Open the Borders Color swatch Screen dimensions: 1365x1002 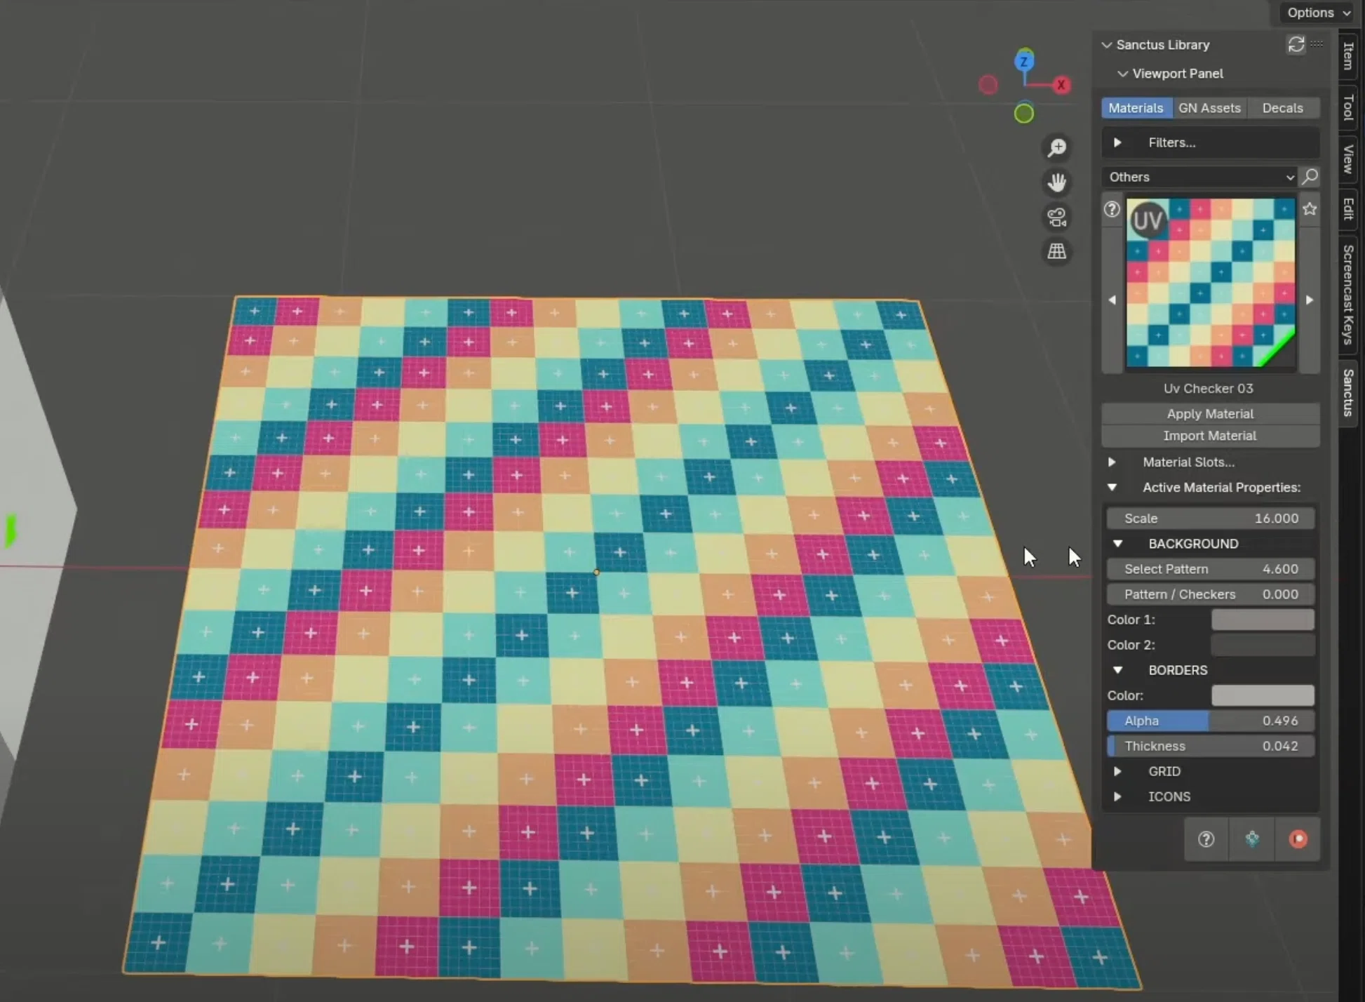pyautogui.click(x=1263, y=695)
